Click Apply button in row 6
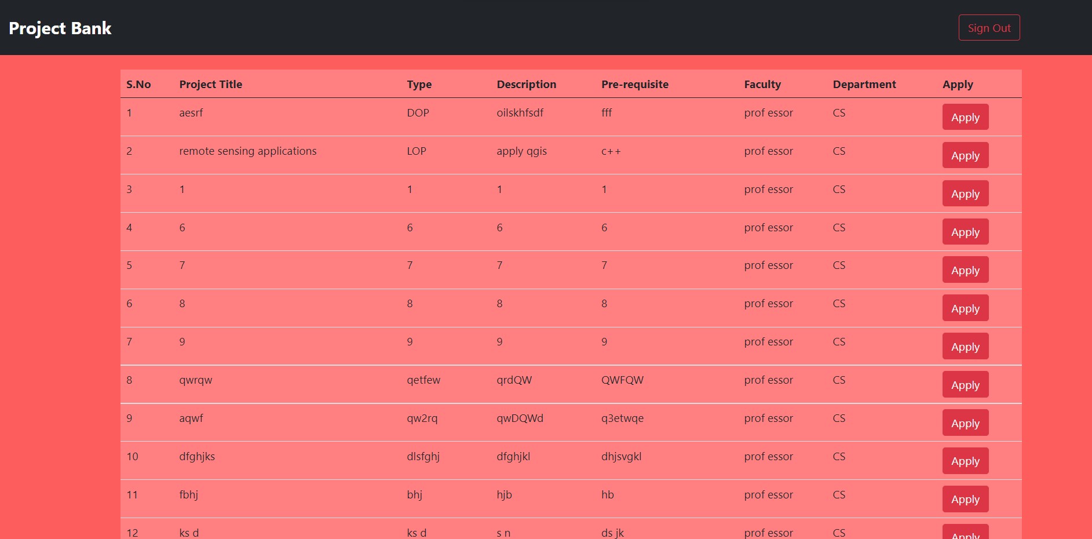1092x539 pixels. coord(965,308)
